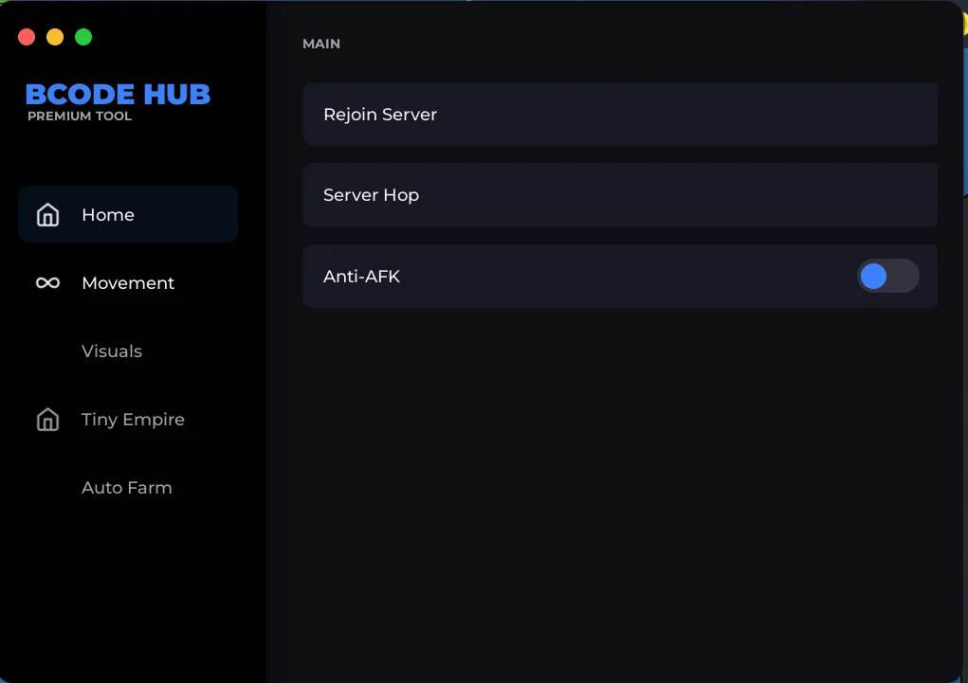
Task: Switch to the Visuals section
Action: (x=112, y=351)
